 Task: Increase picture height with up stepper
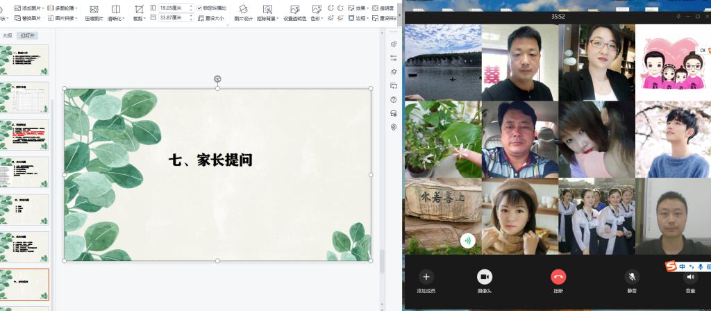pos(191,6)
